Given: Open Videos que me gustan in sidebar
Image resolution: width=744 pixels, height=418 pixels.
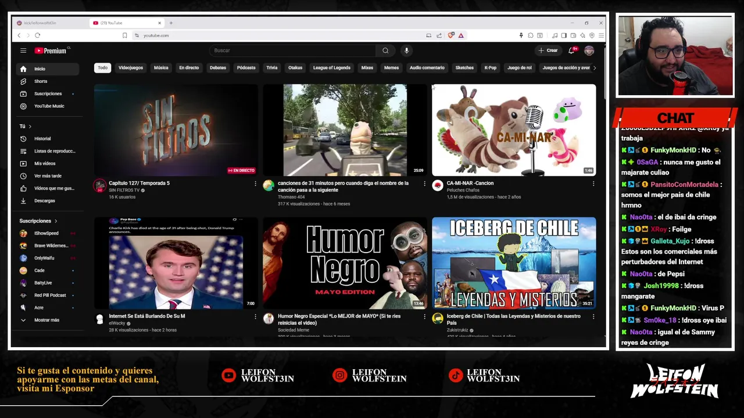Looking at the screenshot, I should pyautogui.click(x=49, y=188).
